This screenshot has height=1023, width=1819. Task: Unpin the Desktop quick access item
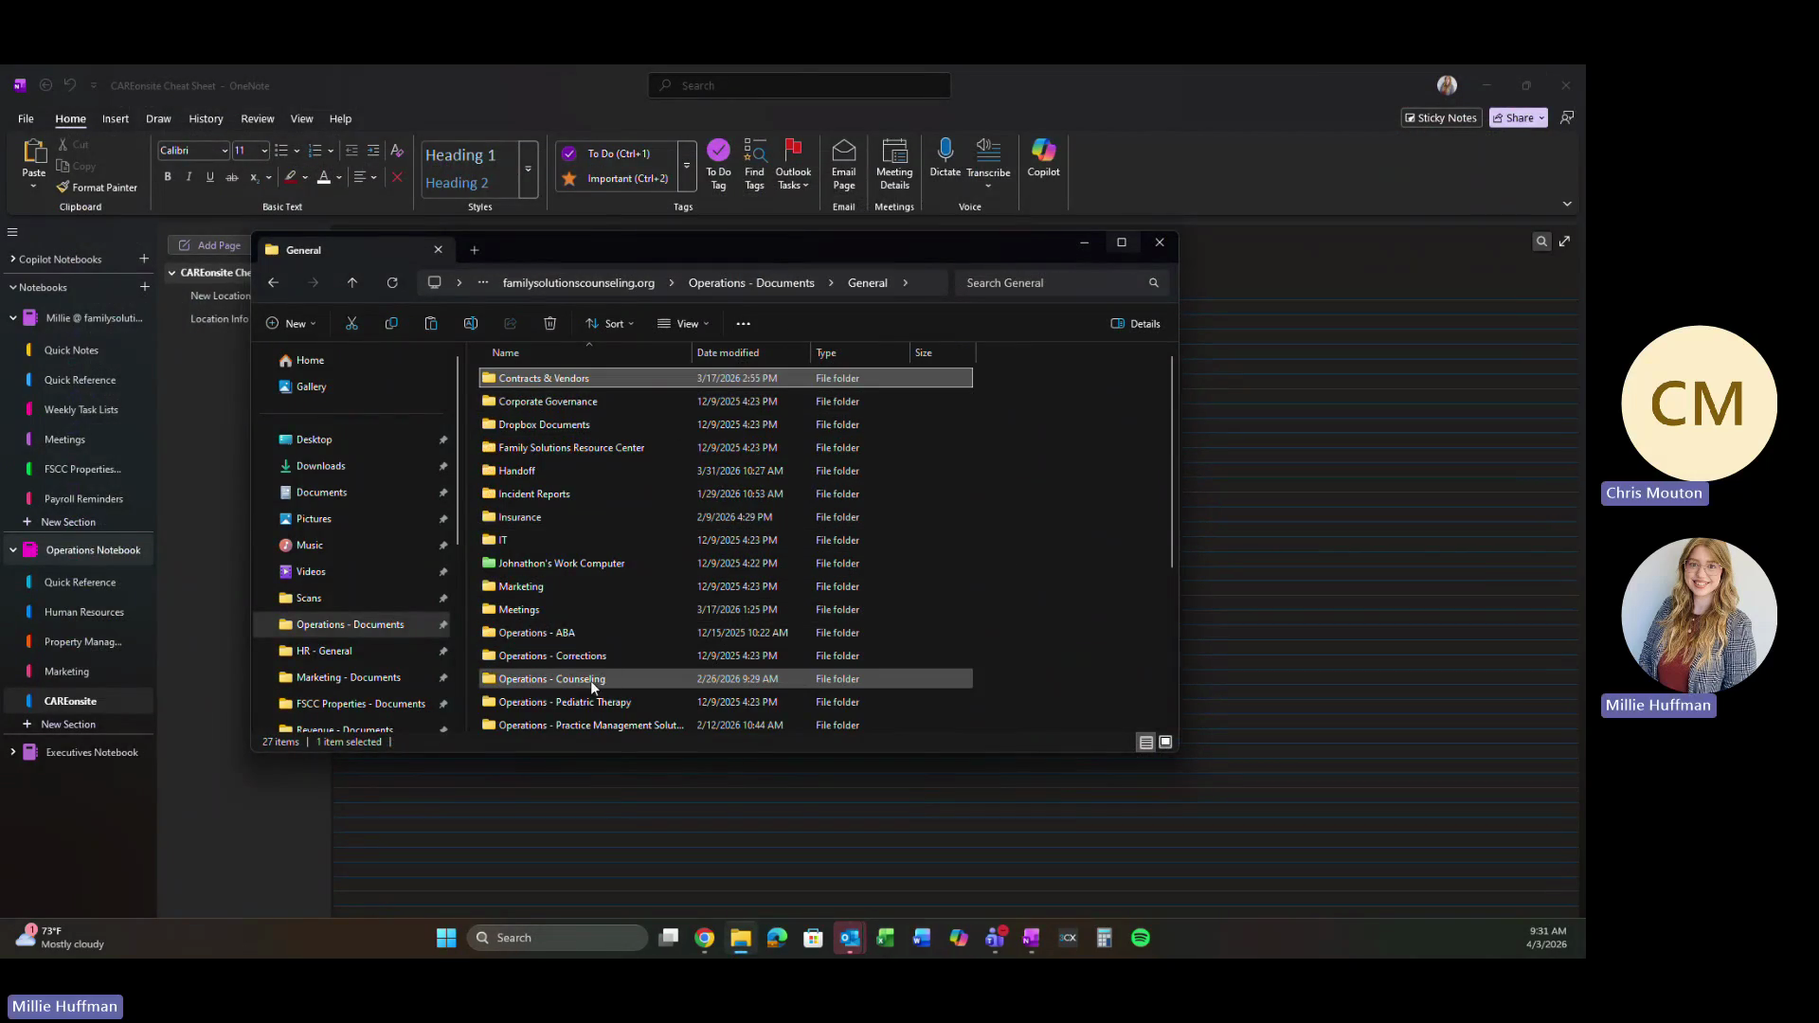(x=442, y=440)
